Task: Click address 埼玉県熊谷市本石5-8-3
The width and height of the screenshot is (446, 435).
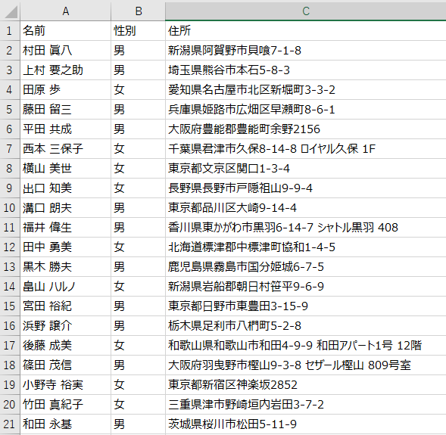Action: pos(306,70)
